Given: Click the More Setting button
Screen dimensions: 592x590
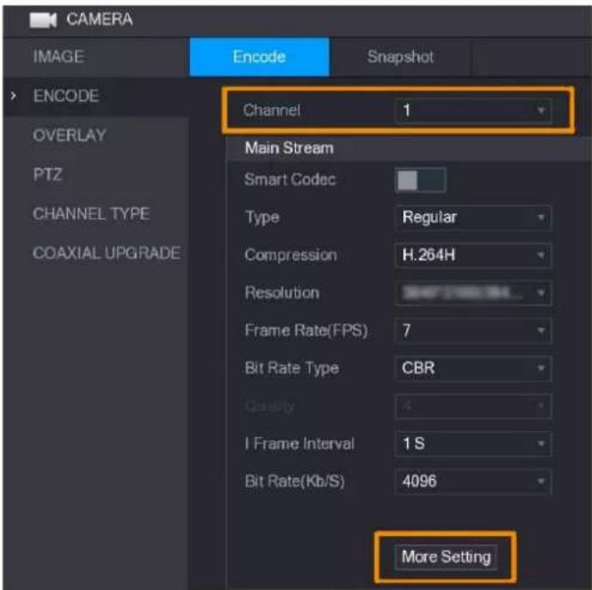Looking at the screenshot, I should (x=446, y=557).
